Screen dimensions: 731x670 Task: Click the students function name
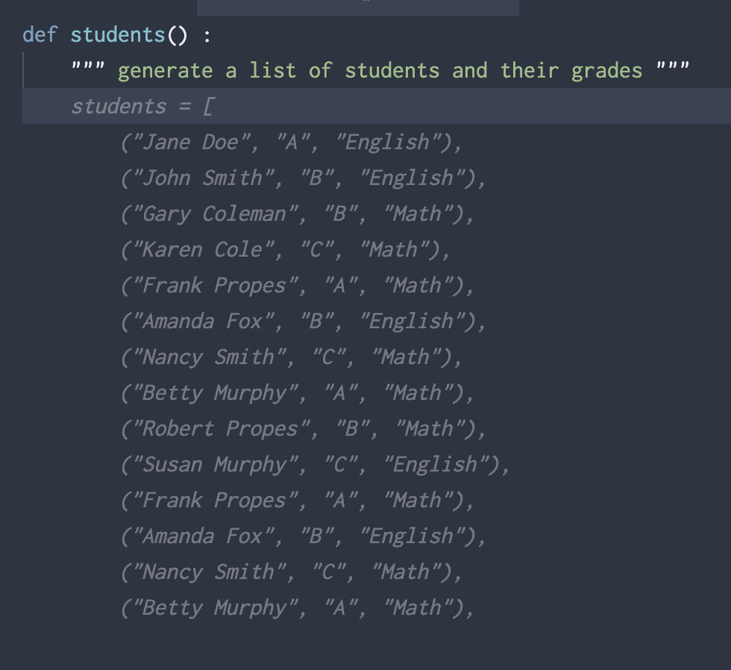[x=118, y=35]
